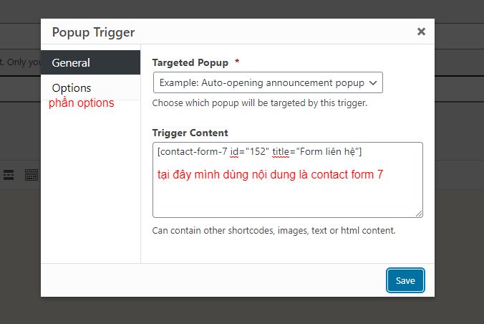Click the 'Can contain other shortcodes' hint

(274, 231)
